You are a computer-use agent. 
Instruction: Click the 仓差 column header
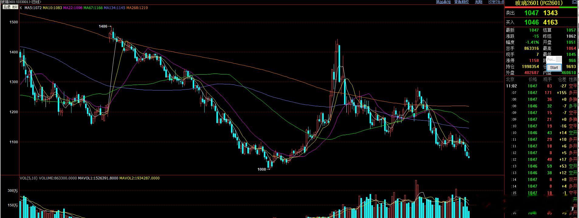coord(562,79)
